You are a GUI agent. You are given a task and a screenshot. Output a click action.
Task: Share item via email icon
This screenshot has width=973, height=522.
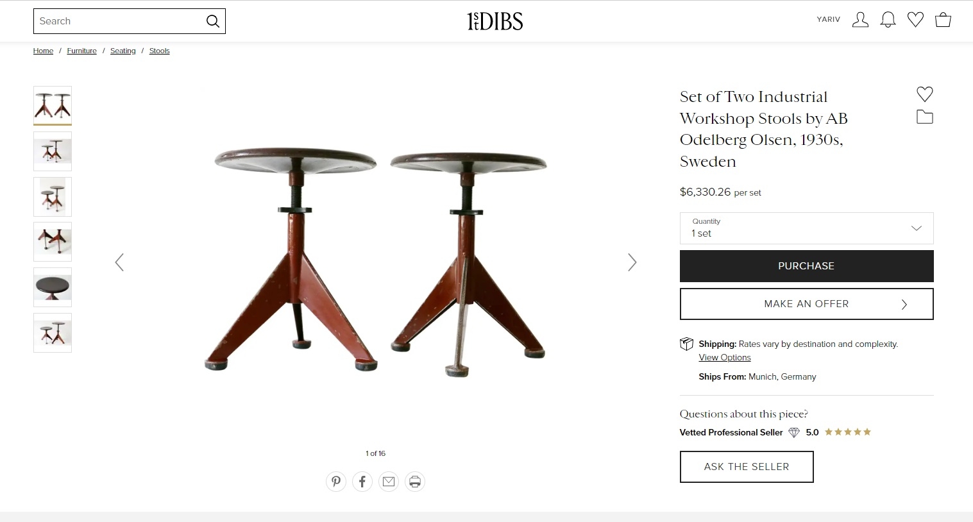click(389, 482)
